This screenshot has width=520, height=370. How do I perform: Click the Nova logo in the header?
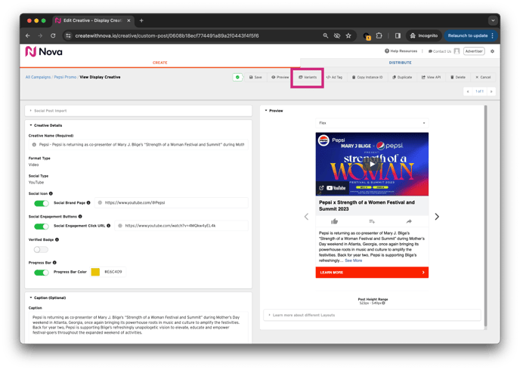point(43,51)
